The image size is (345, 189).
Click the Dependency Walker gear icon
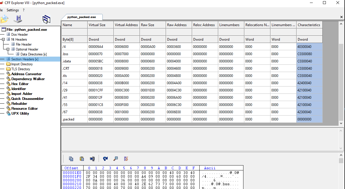[x=8, y=79]
